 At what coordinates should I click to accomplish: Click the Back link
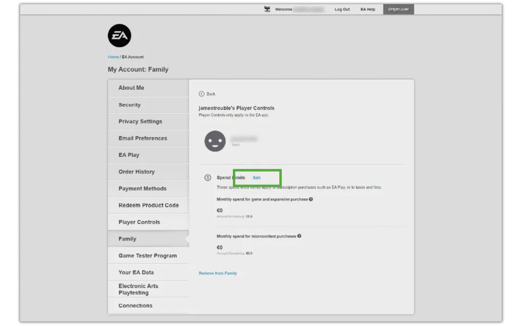(x=211, y=94)
